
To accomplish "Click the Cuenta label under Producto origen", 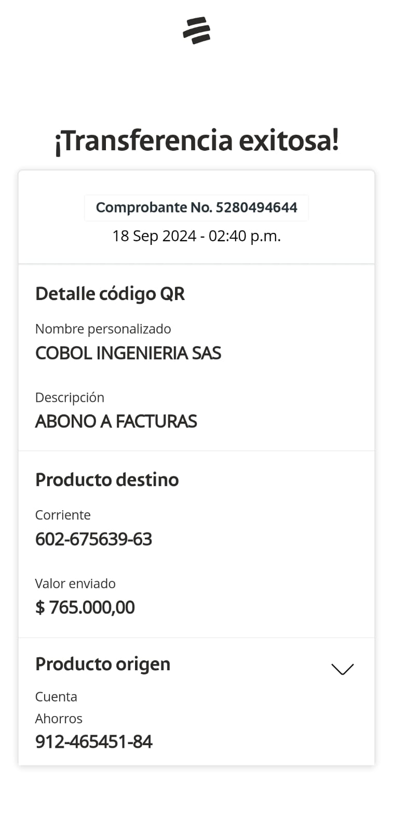I will [56, 697].
